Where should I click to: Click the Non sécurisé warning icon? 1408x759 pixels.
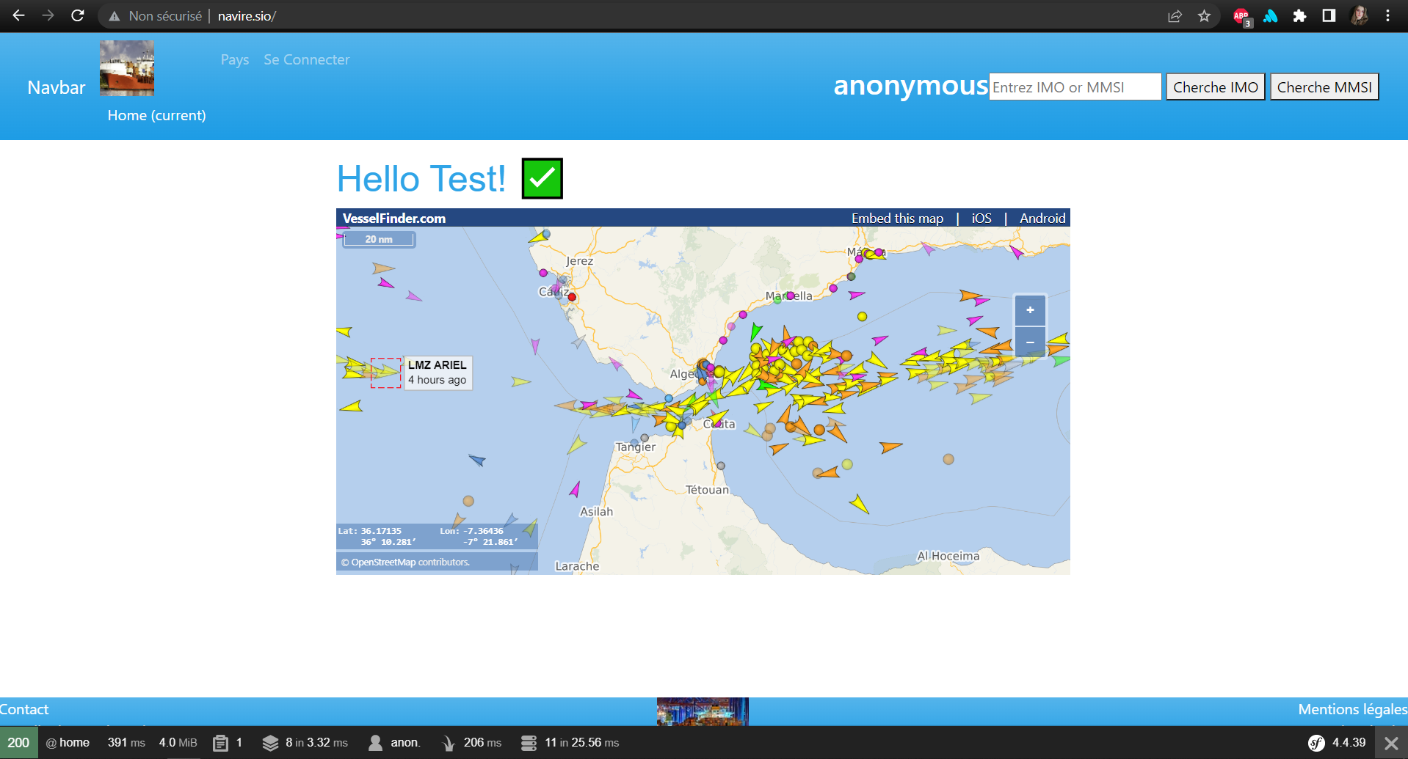(115, 16)
